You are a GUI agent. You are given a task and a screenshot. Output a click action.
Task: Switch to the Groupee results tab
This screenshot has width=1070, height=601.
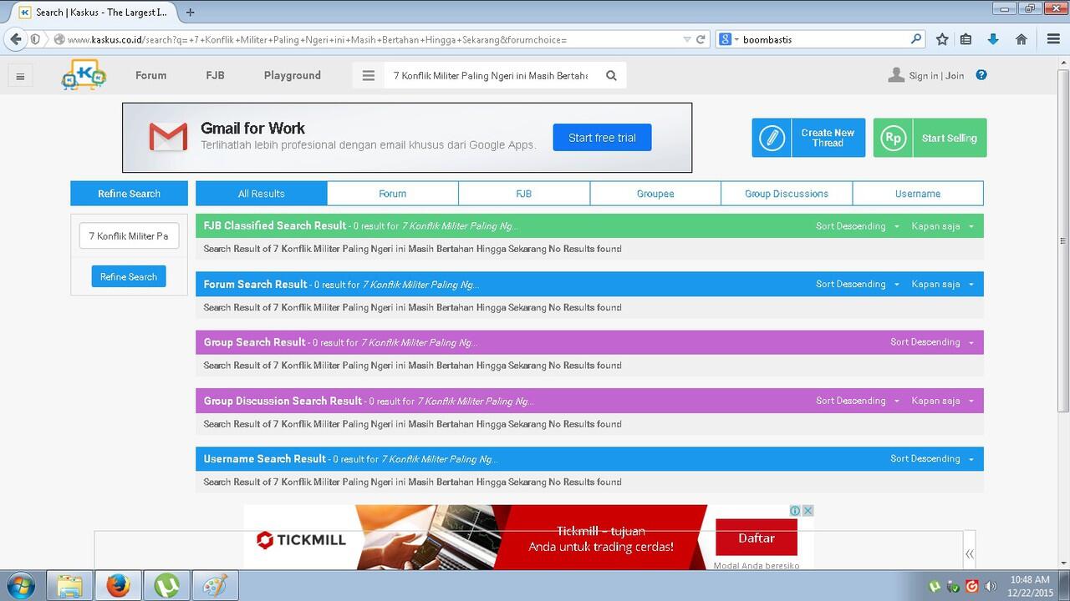[655, 194]
